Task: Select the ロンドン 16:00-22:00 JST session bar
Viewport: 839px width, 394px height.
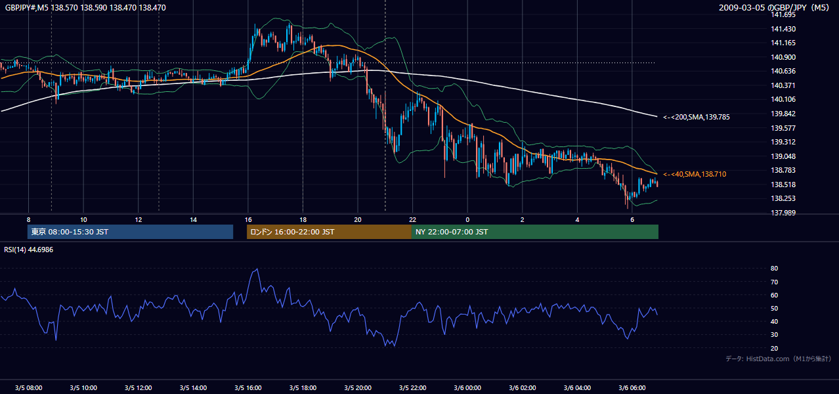Action: click(329, 232)
